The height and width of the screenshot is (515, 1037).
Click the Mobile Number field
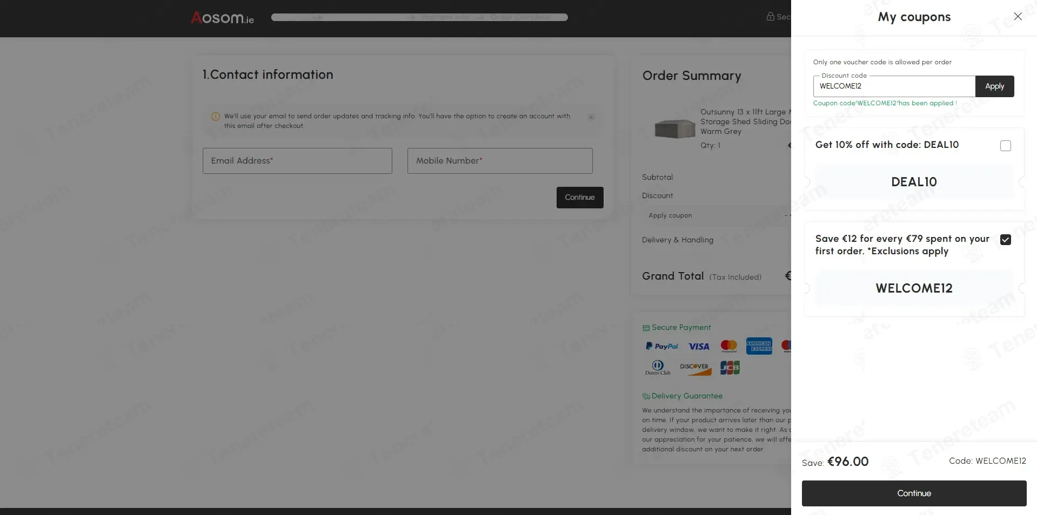tap(500, 161)
